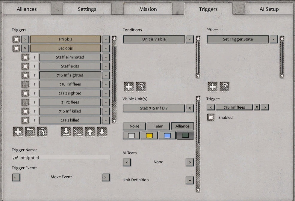Switch to the Mission tab
The image size is (295, 201).
click(x=148, y=9)
